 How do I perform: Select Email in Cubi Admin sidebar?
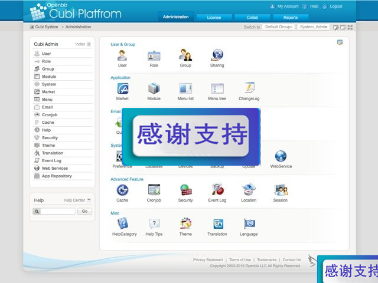(63, 107)
